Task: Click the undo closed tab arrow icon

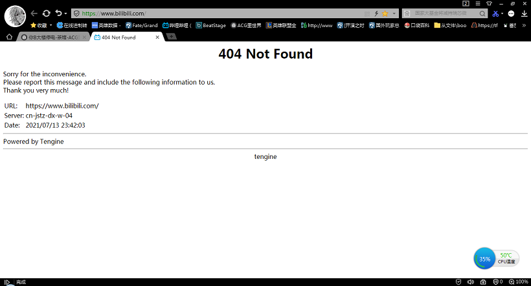Action: pos(58,13)
